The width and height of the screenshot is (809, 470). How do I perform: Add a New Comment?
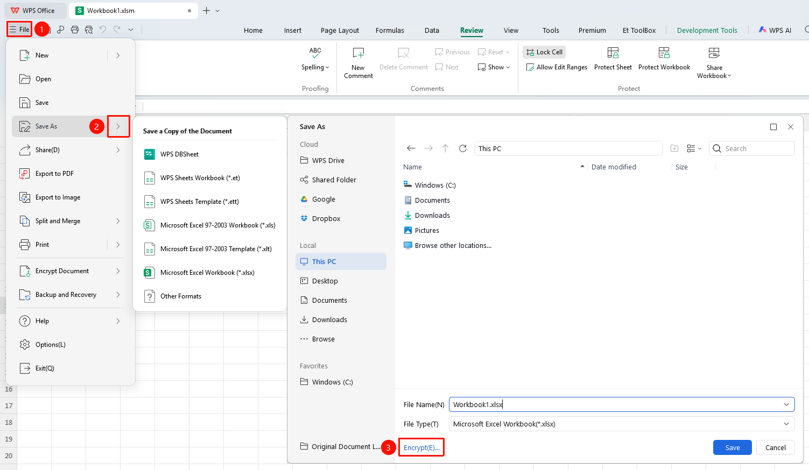(358, 63)
